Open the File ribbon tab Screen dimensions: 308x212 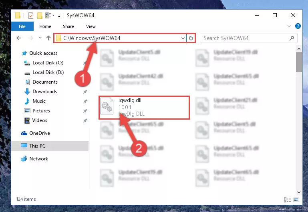(x=22, y=26)
